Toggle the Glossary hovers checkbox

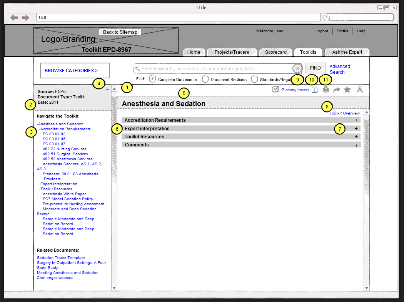click(x=275, y=89)
